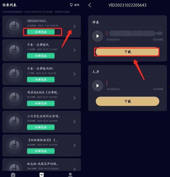
Task: Open the tutorial lightbulb icon
Action: tap(71, 5)
